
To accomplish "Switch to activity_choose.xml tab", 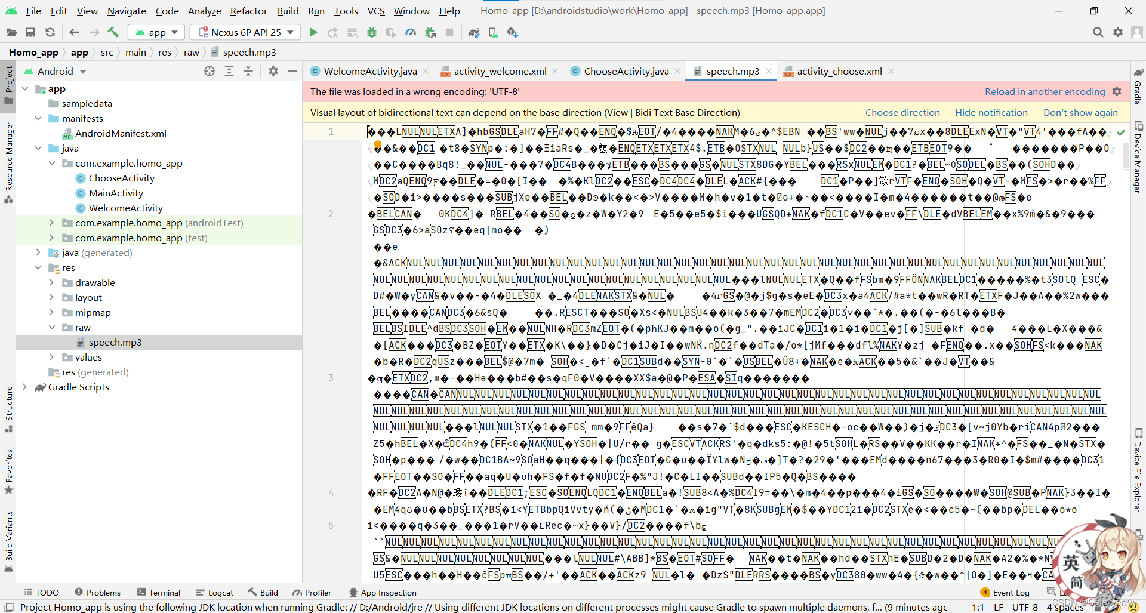I will (839, 71).
